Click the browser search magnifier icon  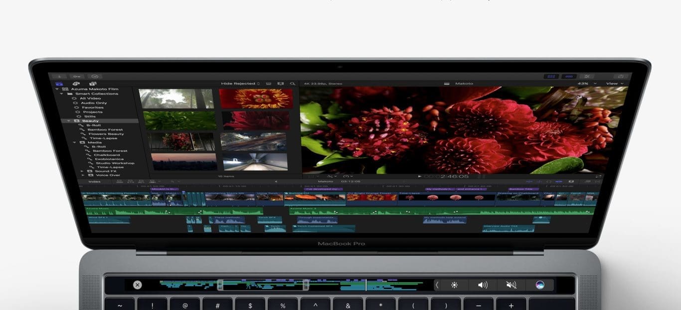point(293,84)
